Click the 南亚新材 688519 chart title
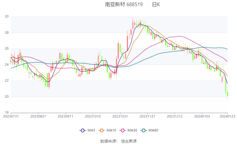Image resolution: width=237 pixels, height=144 pixels. coord(124,4)
